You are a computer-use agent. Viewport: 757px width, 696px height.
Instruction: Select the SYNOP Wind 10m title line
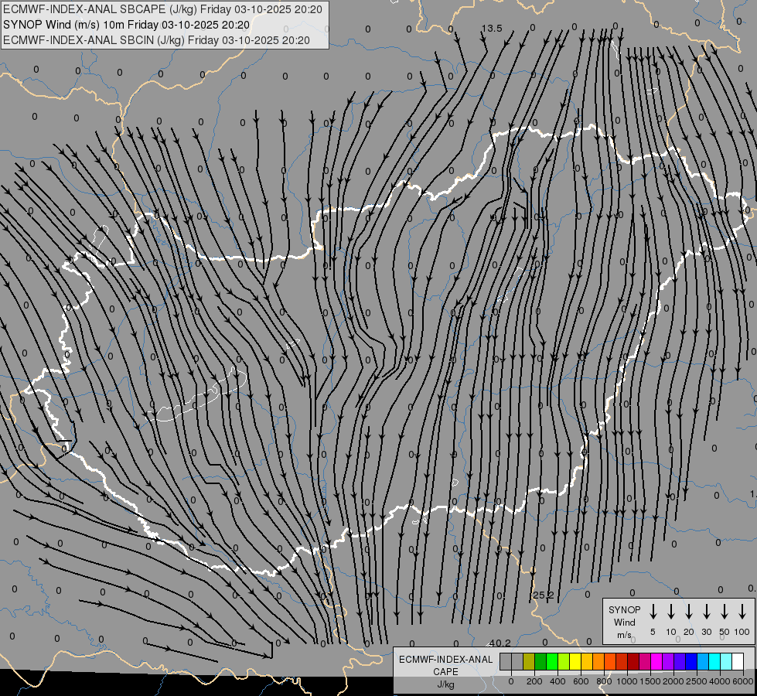click(x=125, y=25)
